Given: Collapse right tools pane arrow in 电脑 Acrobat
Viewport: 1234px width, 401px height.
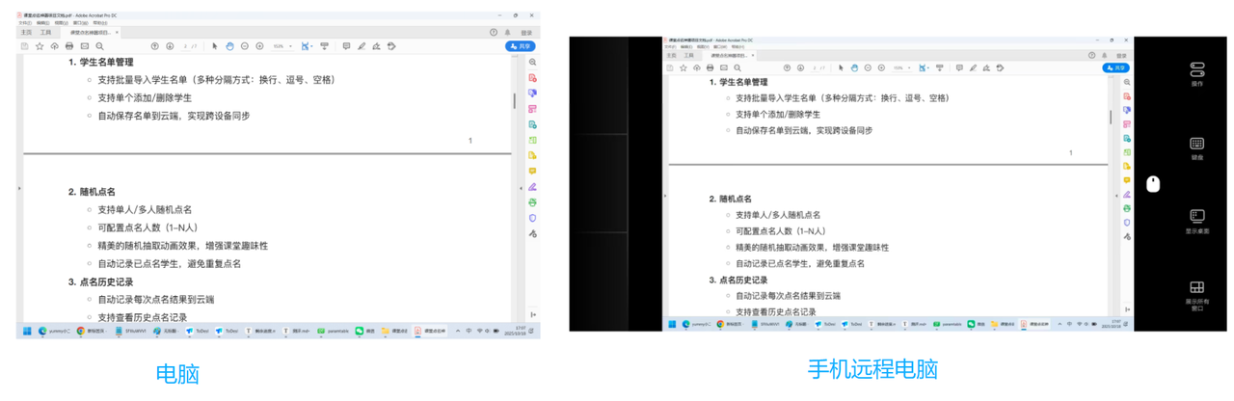Looking at the screenshot, I should pyautogui.click(x=522, y=188).
